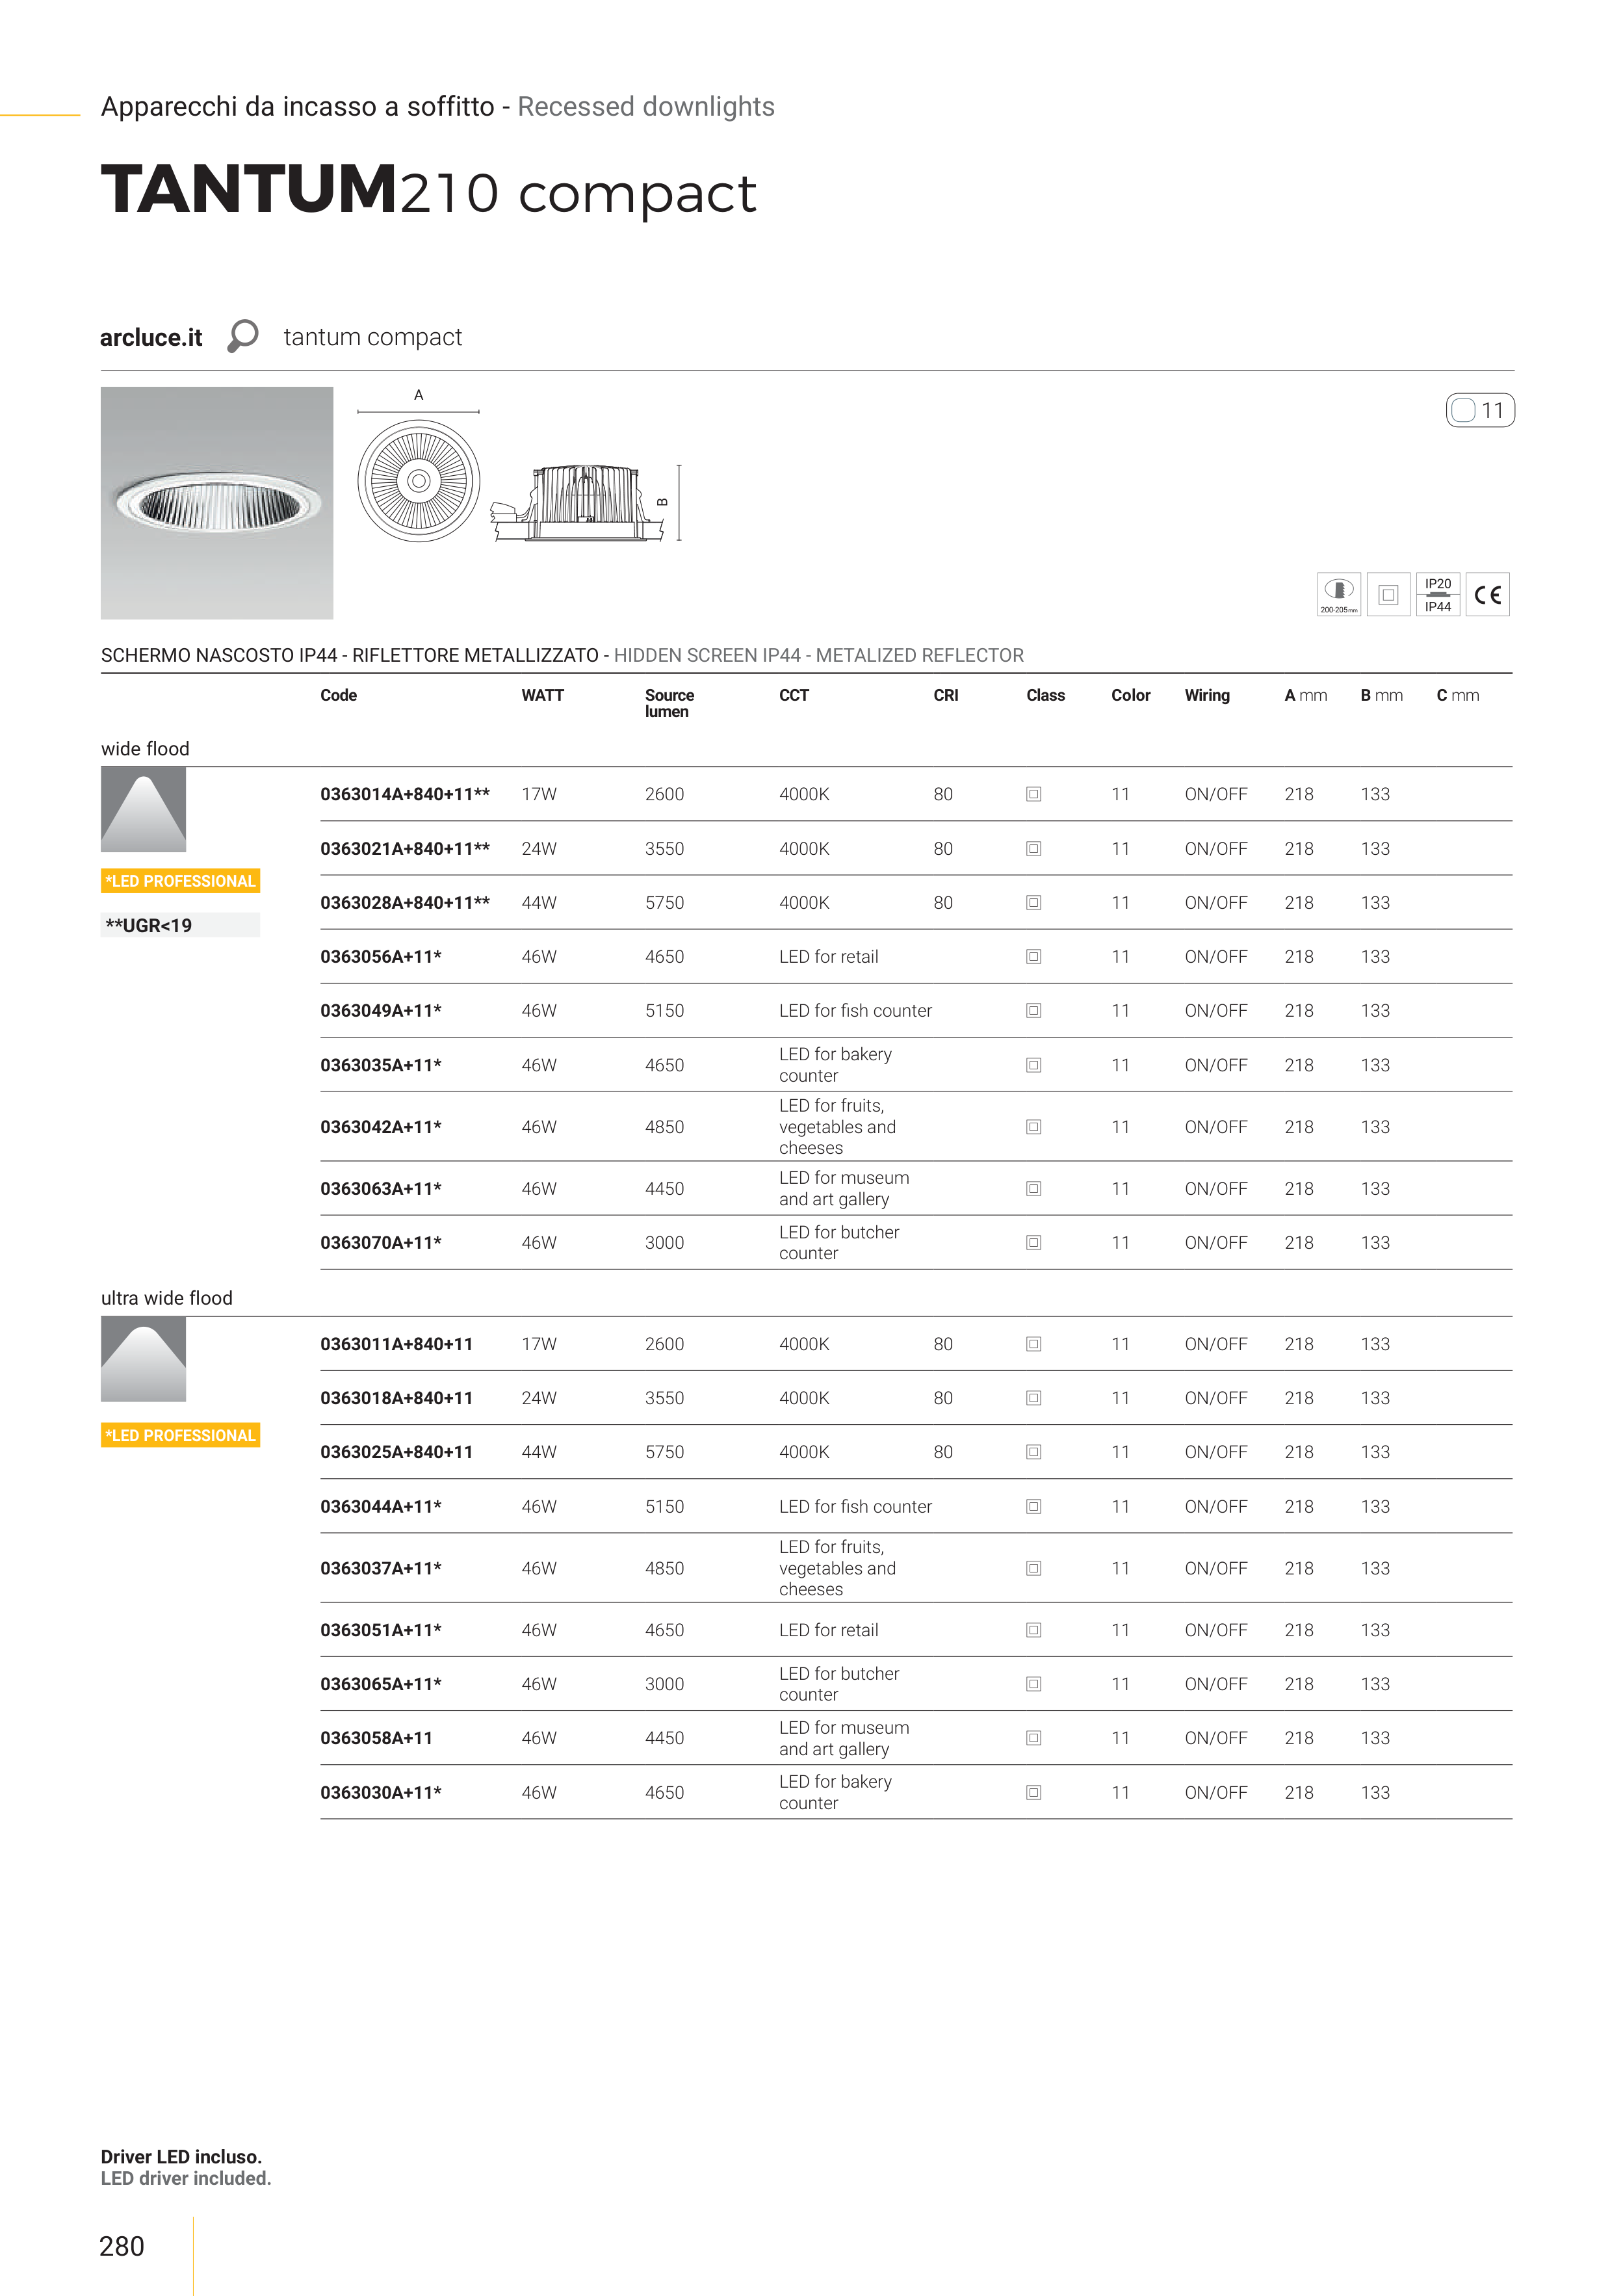Screen dimensions: 1623x2296
Task: Click the Source lumen column header
Action: point(669,703)
